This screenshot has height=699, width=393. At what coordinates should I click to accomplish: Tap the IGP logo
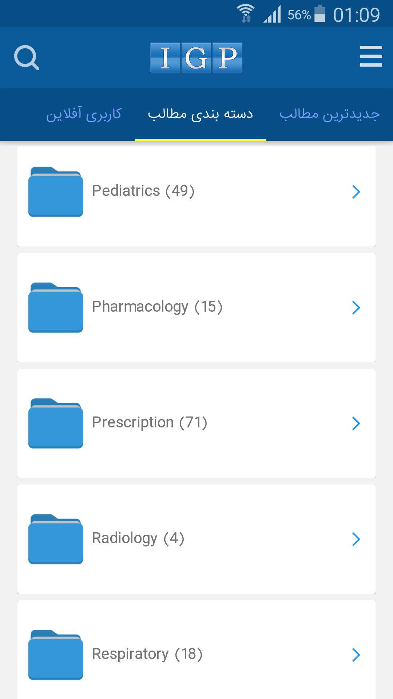point(196,58)
